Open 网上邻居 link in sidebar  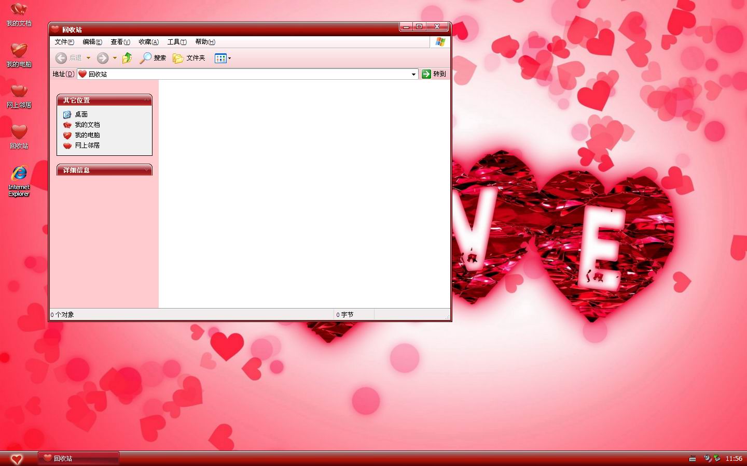pyautogui.click(x=81, y=145)
